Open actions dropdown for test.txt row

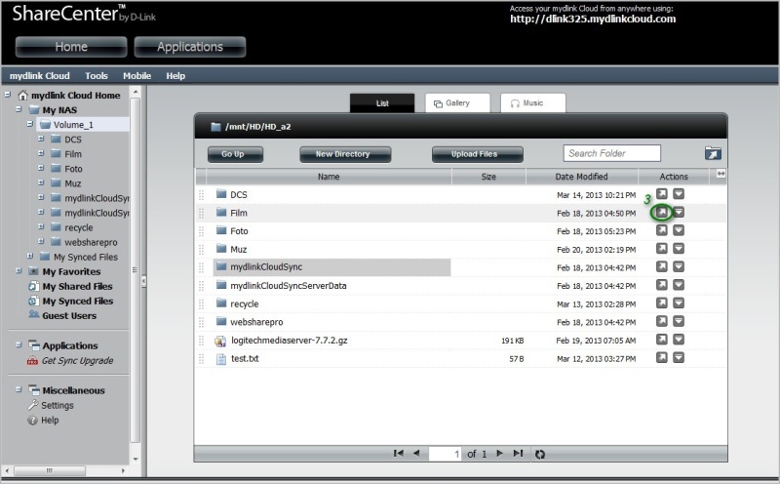[679, 357]
